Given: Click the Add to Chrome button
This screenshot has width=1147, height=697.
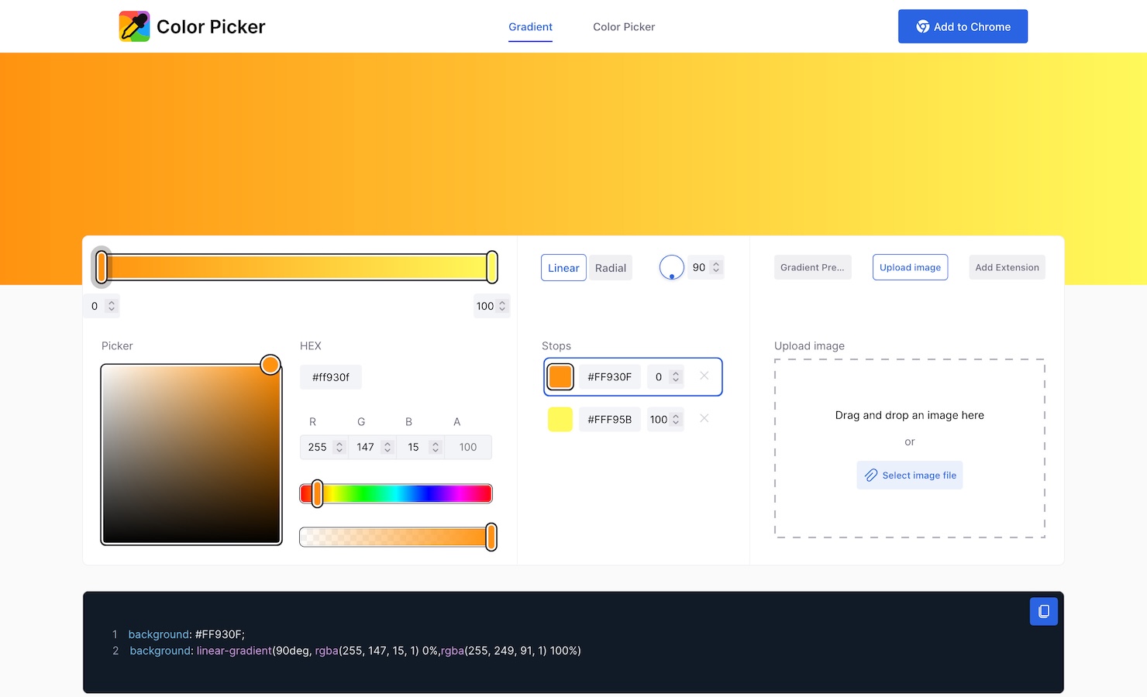Looking at the screenshot, I should click(x=963, y=26).
